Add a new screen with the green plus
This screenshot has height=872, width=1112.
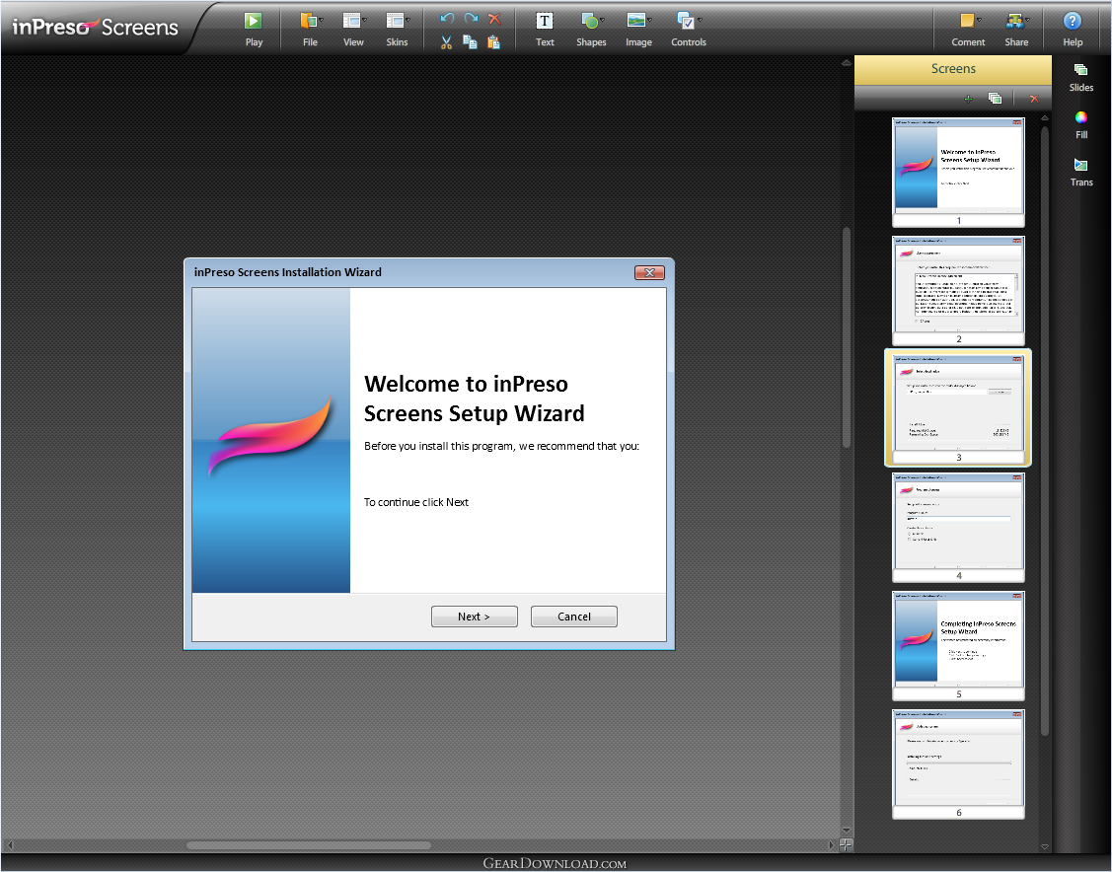(968, 99)
